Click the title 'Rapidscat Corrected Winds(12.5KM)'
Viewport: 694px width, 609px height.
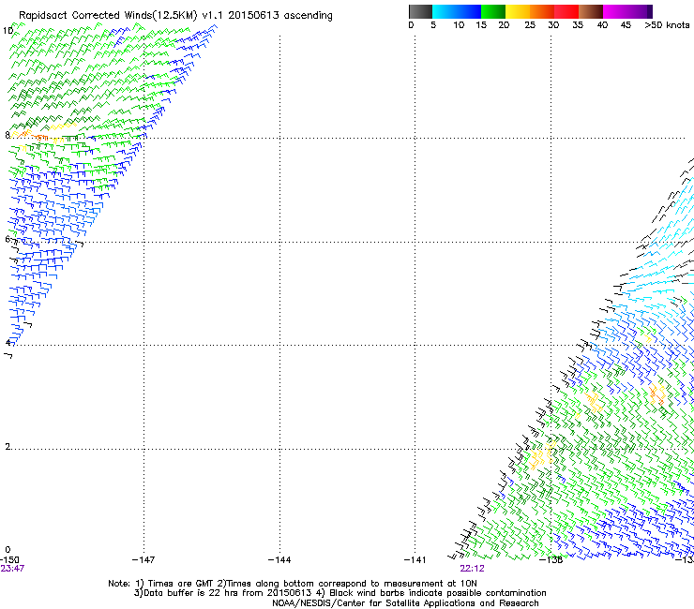(108, 16)
